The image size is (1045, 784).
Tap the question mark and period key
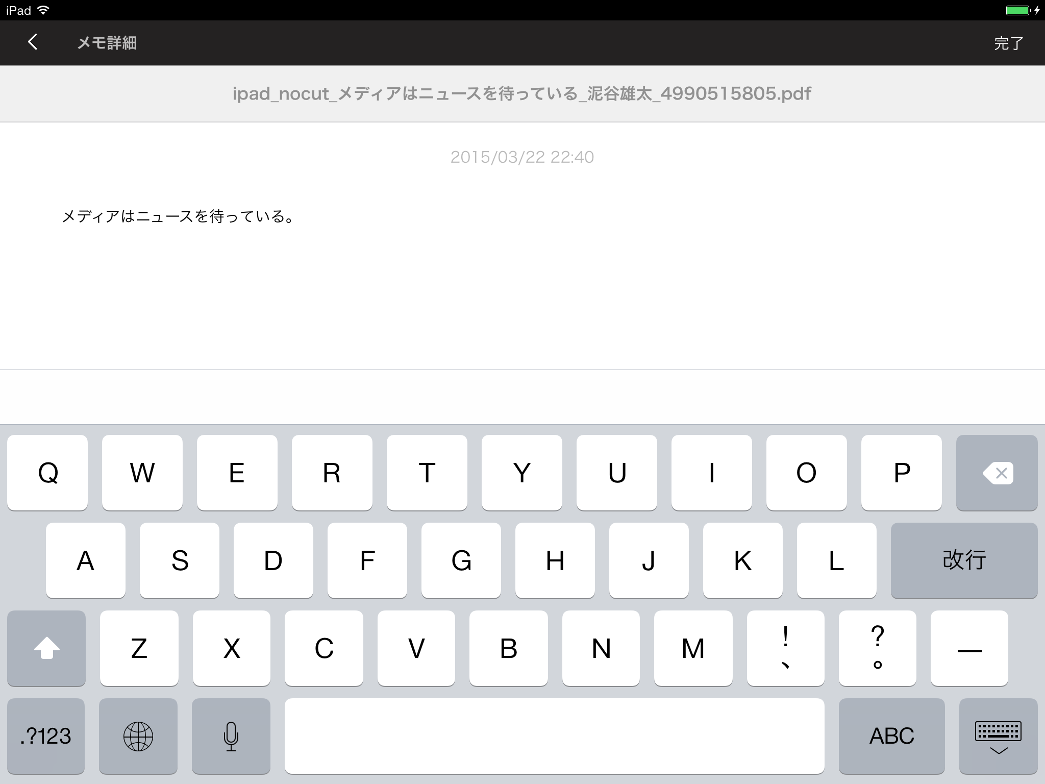[878, 648]
